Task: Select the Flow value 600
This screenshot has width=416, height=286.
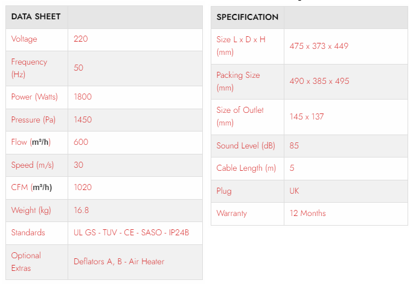Action: [x=81, y=142]
